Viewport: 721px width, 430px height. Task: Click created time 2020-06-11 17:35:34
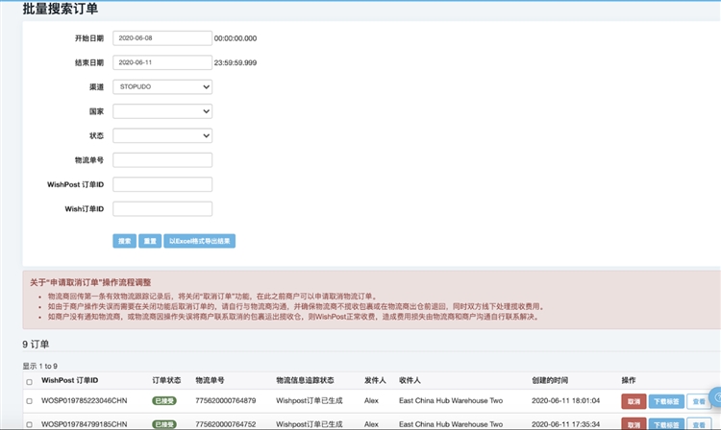coord(565,424)
